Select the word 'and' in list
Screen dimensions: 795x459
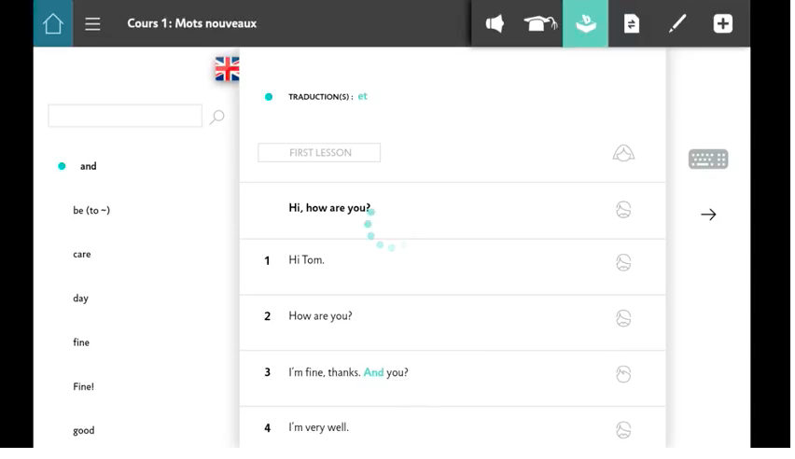(88, 166)
